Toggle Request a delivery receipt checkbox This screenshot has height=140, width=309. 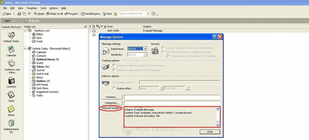pos(114,66)
